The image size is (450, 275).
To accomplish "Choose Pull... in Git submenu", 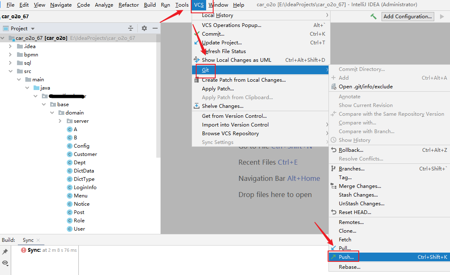I will [389, 248].
